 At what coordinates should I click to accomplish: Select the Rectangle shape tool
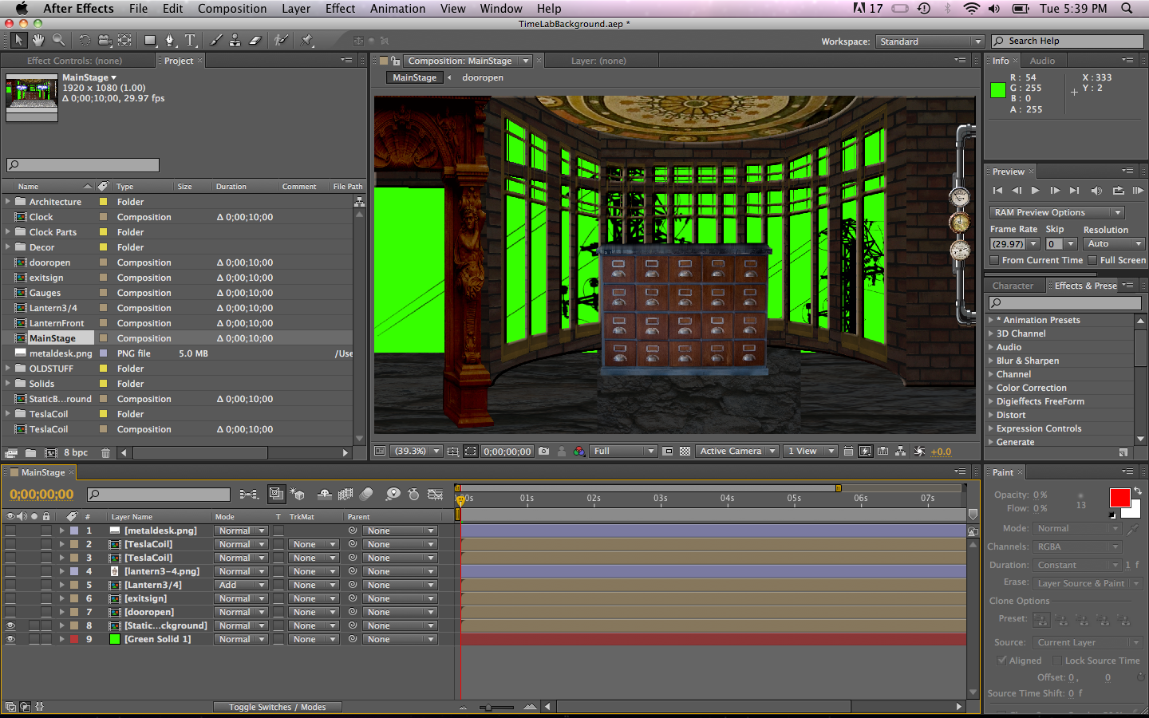[150, 40]
